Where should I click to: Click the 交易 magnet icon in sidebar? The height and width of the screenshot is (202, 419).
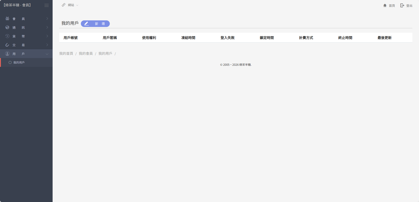click(7, 45)
